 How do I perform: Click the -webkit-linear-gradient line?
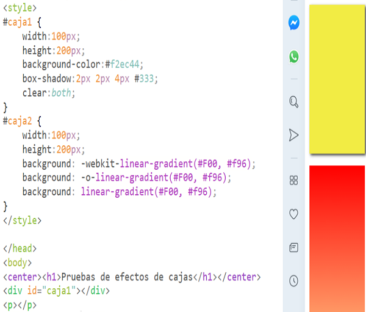coord(139,164)
